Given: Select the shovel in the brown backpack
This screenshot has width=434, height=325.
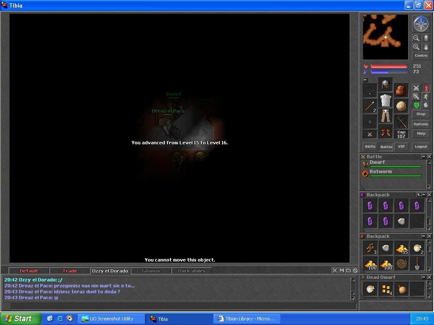Looking at the screenshot, I should point(417,264).
